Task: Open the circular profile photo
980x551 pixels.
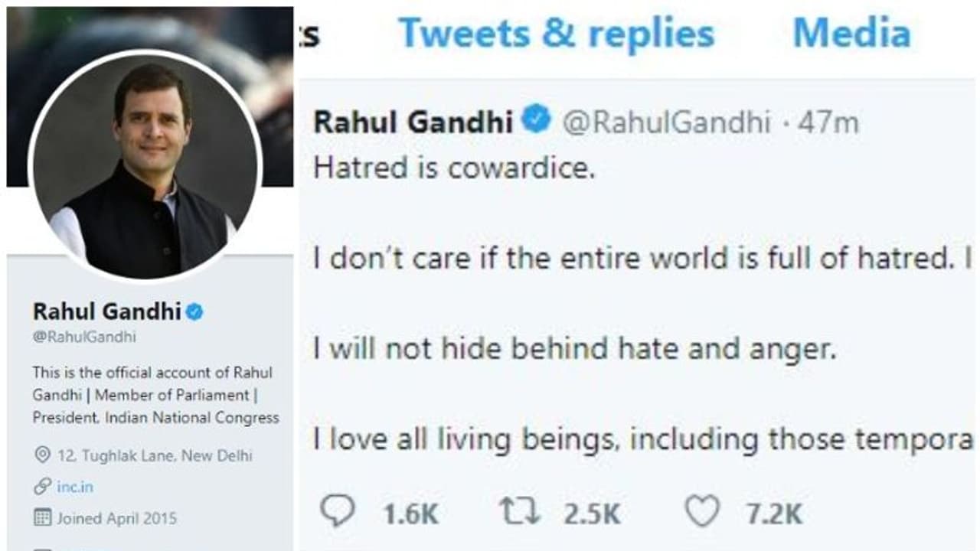Action: [145, 166]
